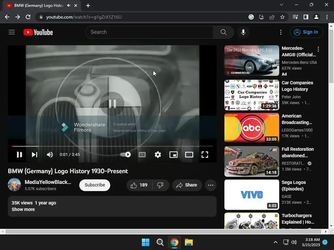
Task: Open the Sega Logos VIVO thumbnail
Action: 251,195
